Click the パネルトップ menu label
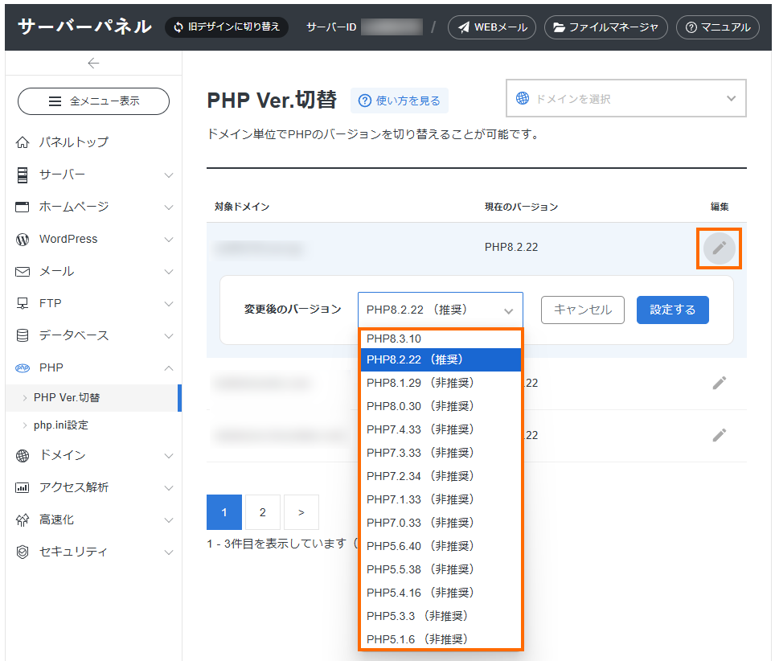Screen dimensions: 775x661 74,142
